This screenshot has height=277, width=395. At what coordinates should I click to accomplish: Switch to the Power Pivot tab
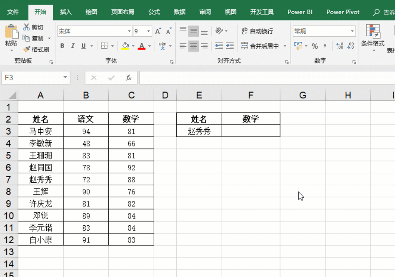tap(342, 12)
